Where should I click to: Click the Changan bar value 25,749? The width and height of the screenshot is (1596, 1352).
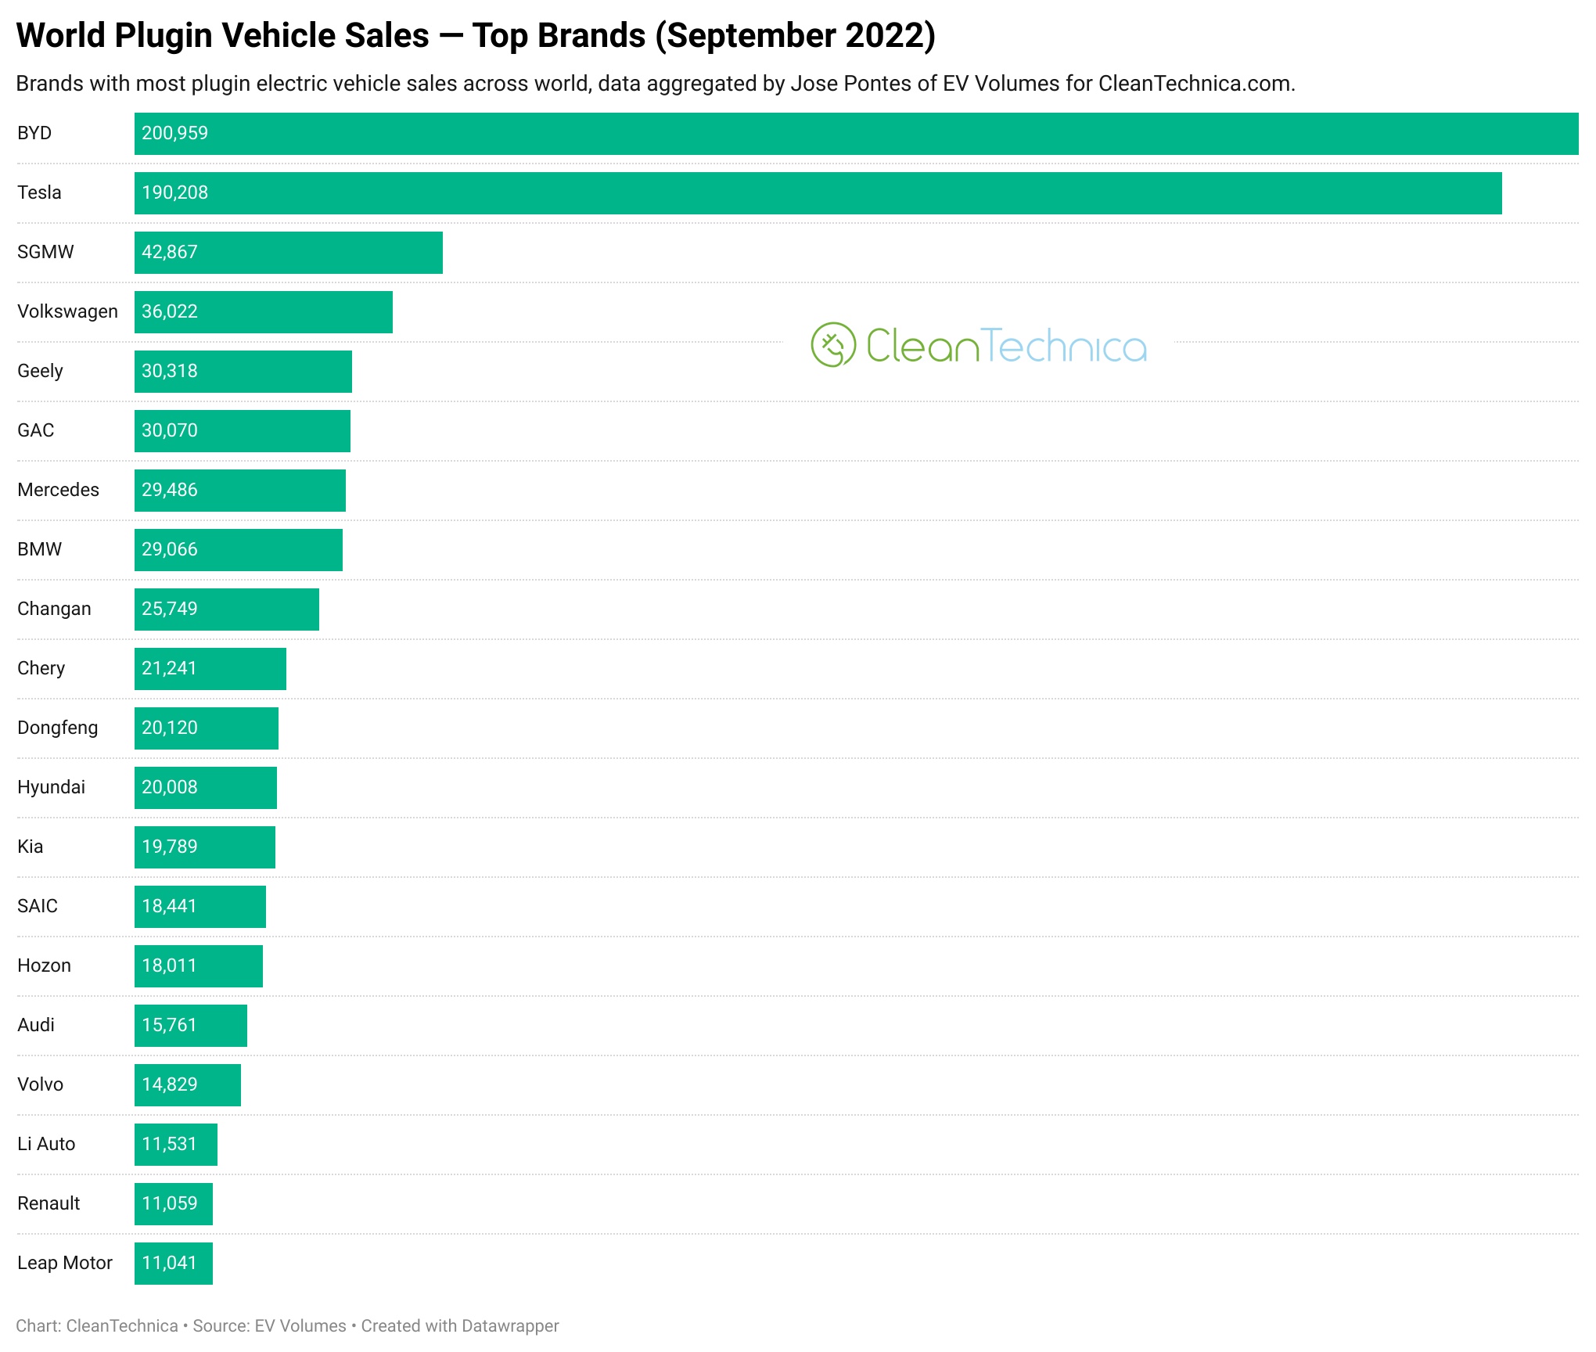point(170,609)
